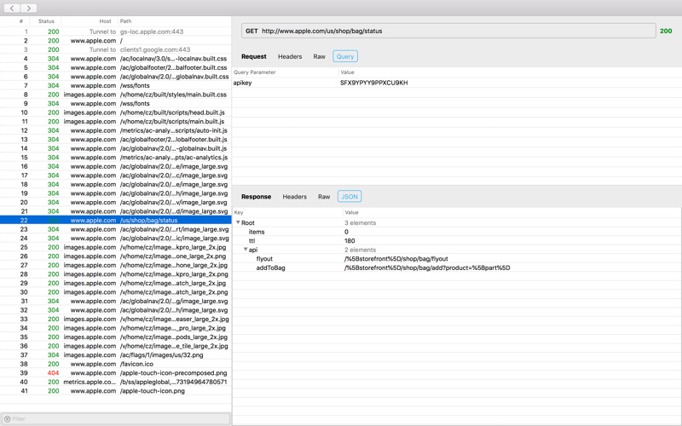Click the flyout path value

(x=396, y=259)
